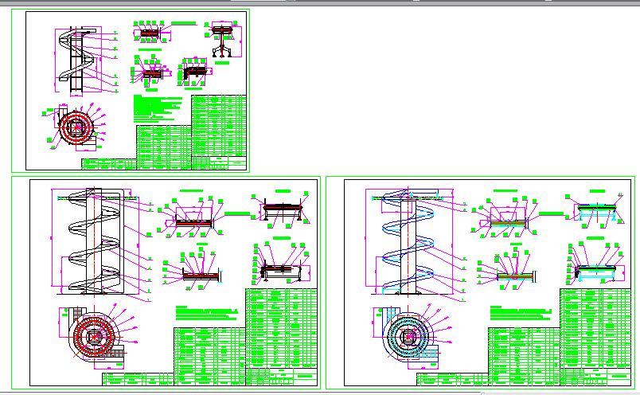This screenshot has height=395, width=640.
Task: Select the bottom-right drawing sheet's cyan circular plan view
Action: tap(408, 337)
